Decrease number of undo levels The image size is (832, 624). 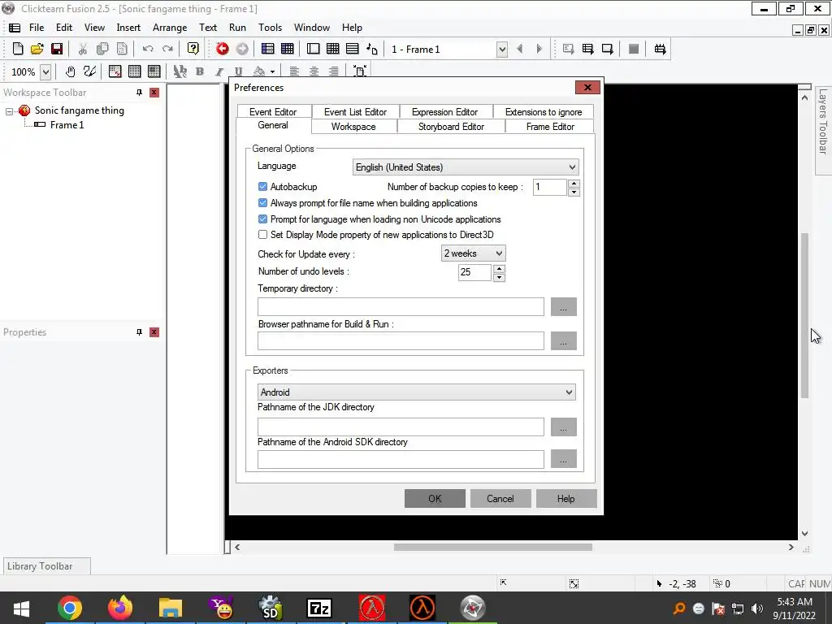499,278
